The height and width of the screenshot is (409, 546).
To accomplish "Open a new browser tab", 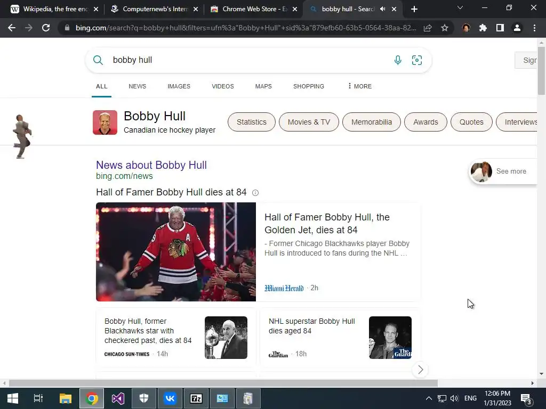I will coord(414,9).
